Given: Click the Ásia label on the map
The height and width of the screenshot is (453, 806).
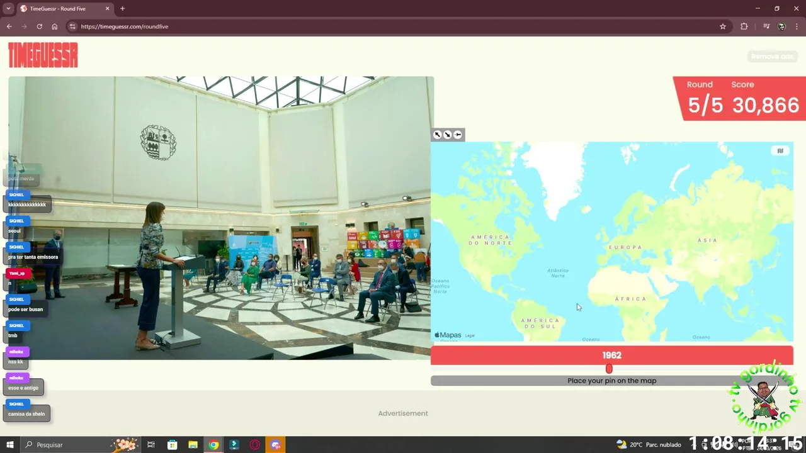Looking at the screenshot, I should [x=708, y=240].
